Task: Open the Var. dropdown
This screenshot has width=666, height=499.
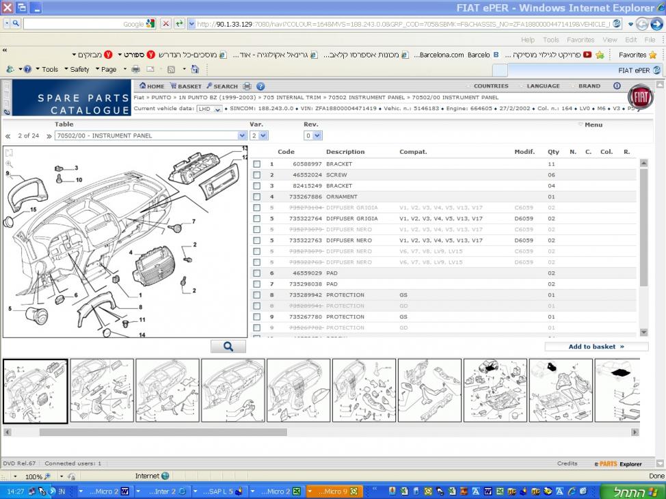Action: [264, 136]
